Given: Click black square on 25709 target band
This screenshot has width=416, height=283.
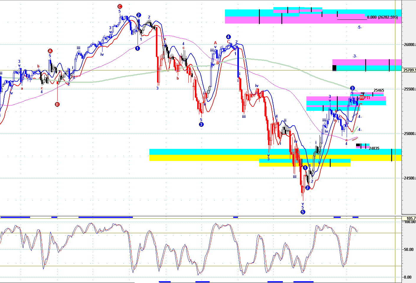Looking at the screenshot, I should 334,68.
